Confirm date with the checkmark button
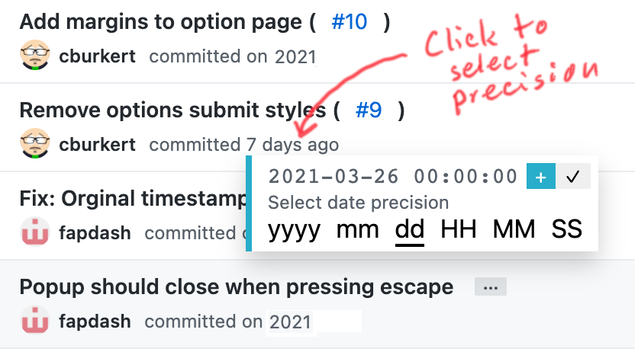This screenshot has width=638, height=352. tap(573, 176)
